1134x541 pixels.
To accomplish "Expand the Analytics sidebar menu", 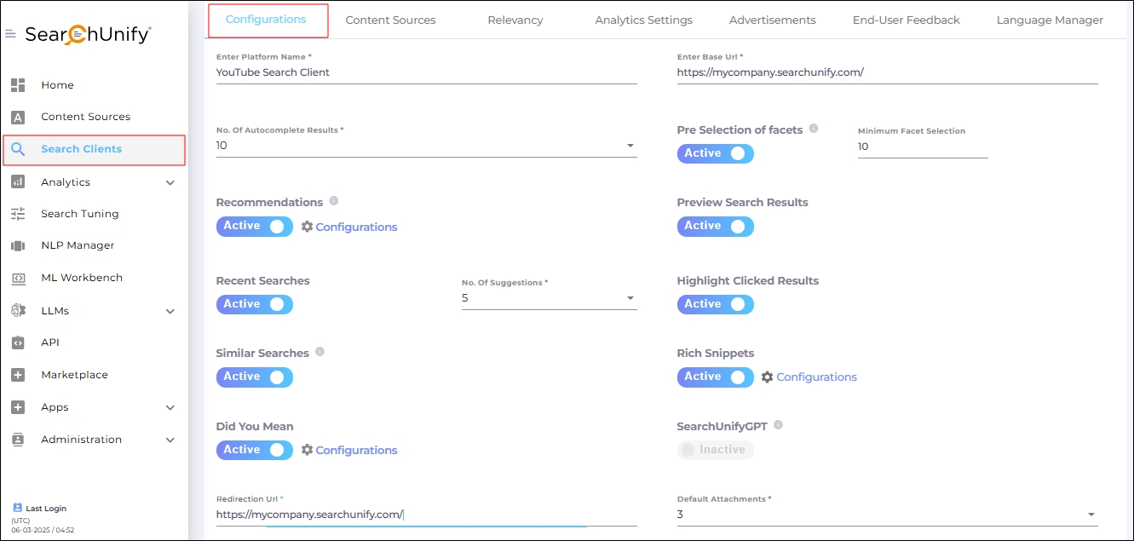I will 170,182.
